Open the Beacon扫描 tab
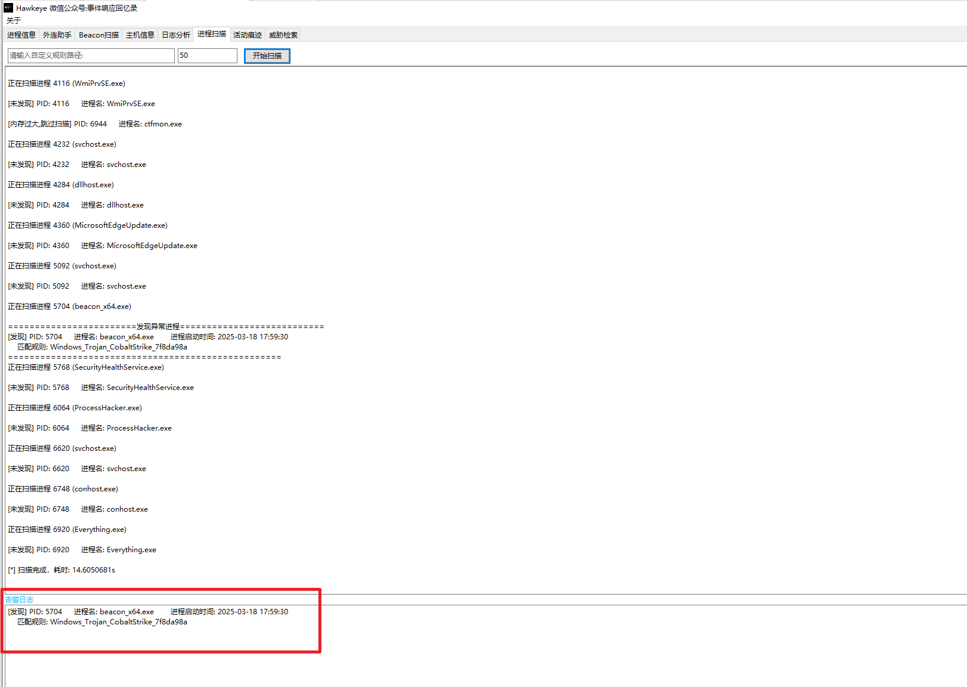Screen dimensions: 967x687 tap(98, 35)
